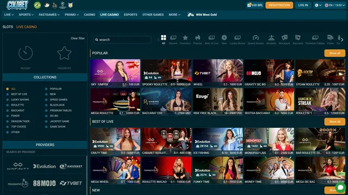Click into the game search field

122,40
